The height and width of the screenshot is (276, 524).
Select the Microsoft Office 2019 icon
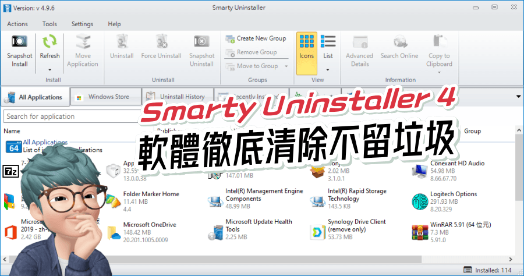coord(10,232)
